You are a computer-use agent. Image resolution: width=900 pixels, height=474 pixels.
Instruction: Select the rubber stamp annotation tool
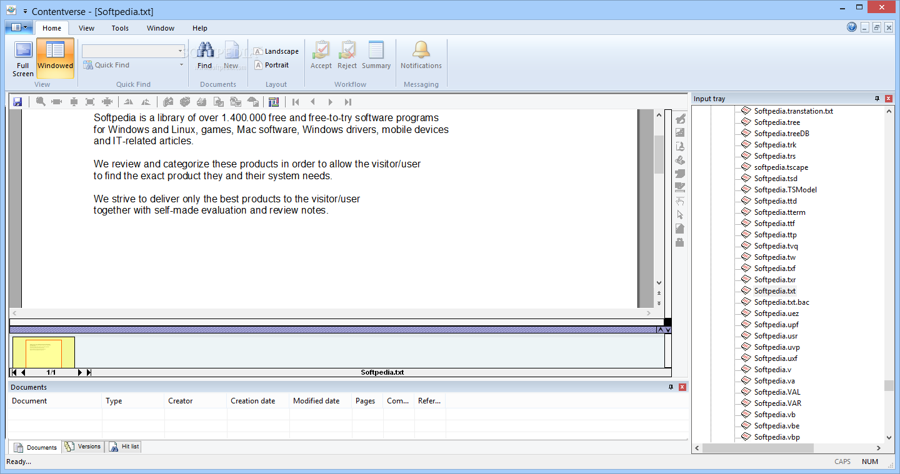coord(681,146)
